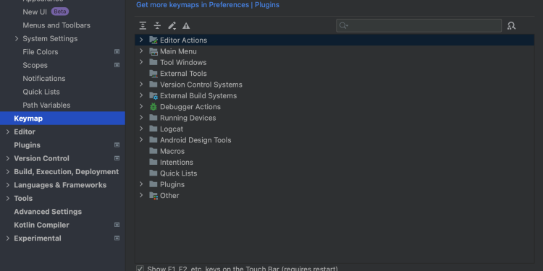Screen dimensions: 543x271
Task: Select Quick Lists in the keymap tree
Action: click(178, 173)
